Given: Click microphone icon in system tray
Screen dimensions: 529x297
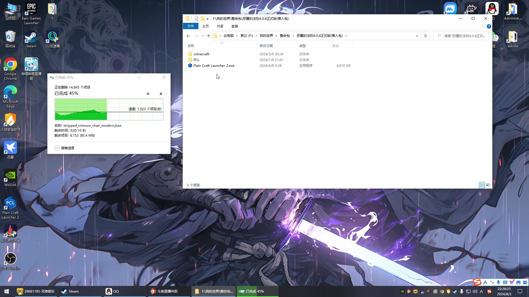Looking at the screenshot, I should tap(461, 291).
